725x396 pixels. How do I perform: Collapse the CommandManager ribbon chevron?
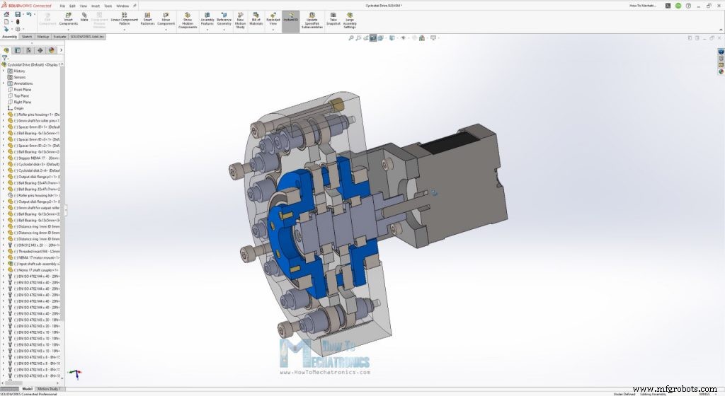point(720,30)
